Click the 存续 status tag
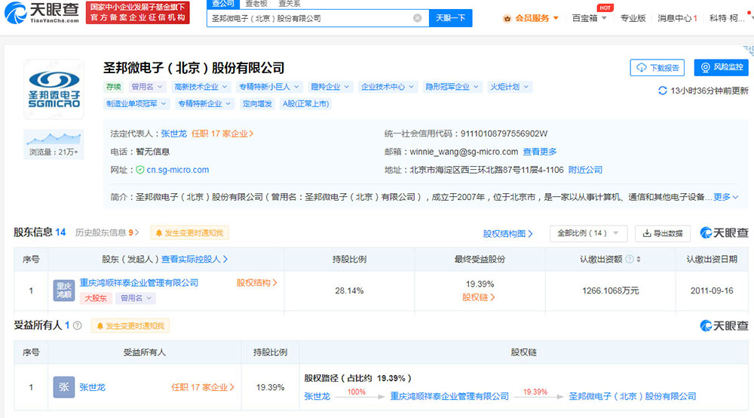Screen dimensions: 754x418 [114, 87]
